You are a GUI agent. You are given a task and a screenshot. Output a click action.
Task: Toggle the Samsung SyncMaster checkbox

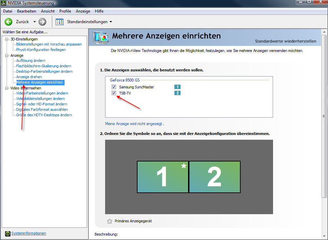click(x=114, y=87)
